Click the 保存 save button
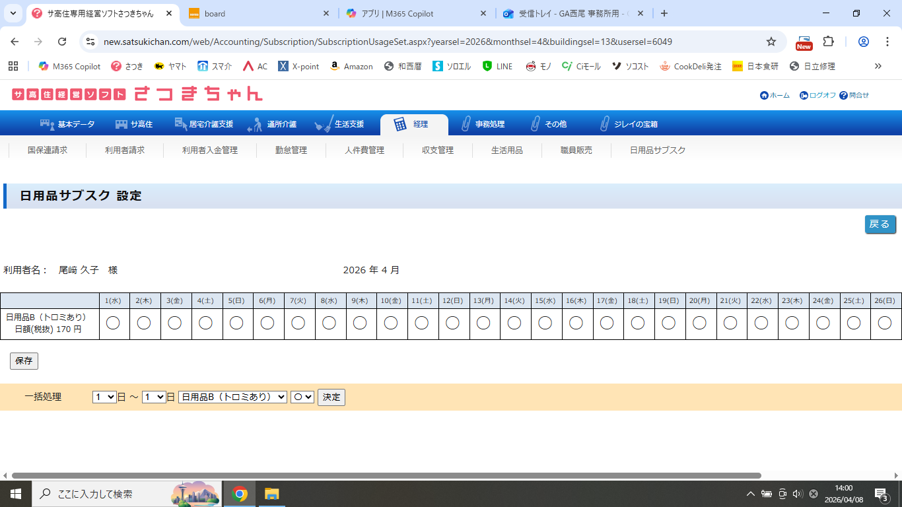902x507 pixels. point(24,361)
